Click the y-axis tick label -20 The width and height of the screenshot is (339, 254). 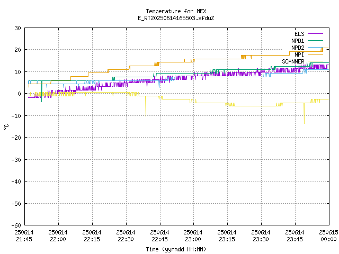tap(16, 138)
